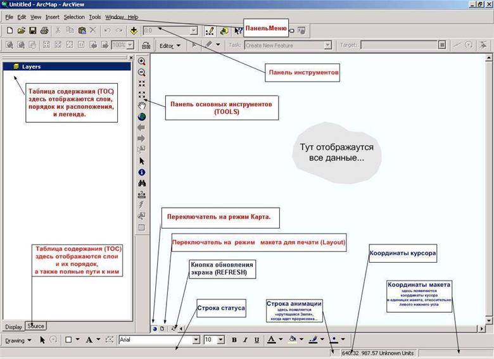Open text tool options dropdown arrow
The width and height of the screenshot is (494, 359).
[x=98, y=340]
